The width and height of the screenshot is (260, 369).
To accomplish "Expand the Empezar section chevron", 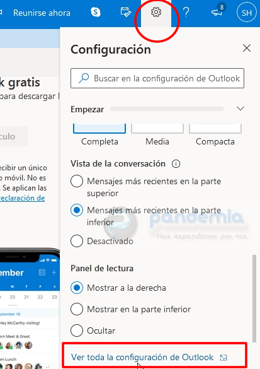I will point(240,108).
